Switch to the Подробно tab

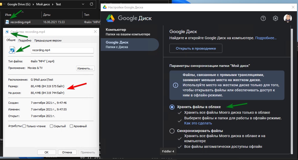coord(25,40)
